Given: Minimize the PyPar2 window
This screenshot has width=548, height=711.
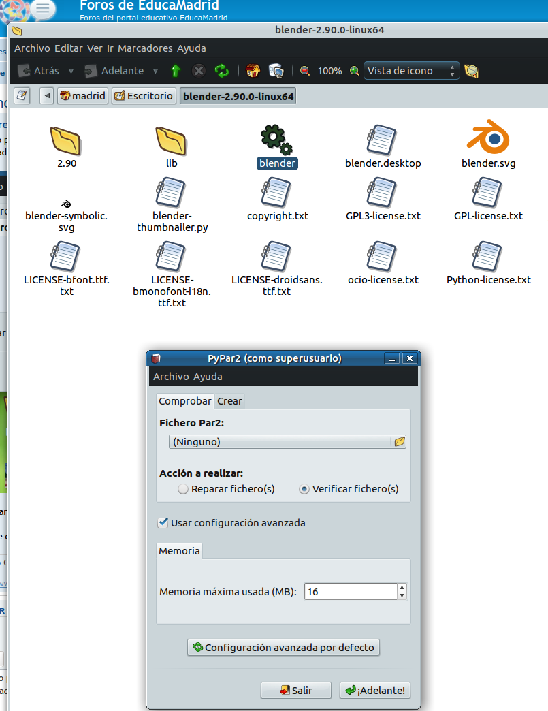Looking at the screenshot, I should point(392,358).
